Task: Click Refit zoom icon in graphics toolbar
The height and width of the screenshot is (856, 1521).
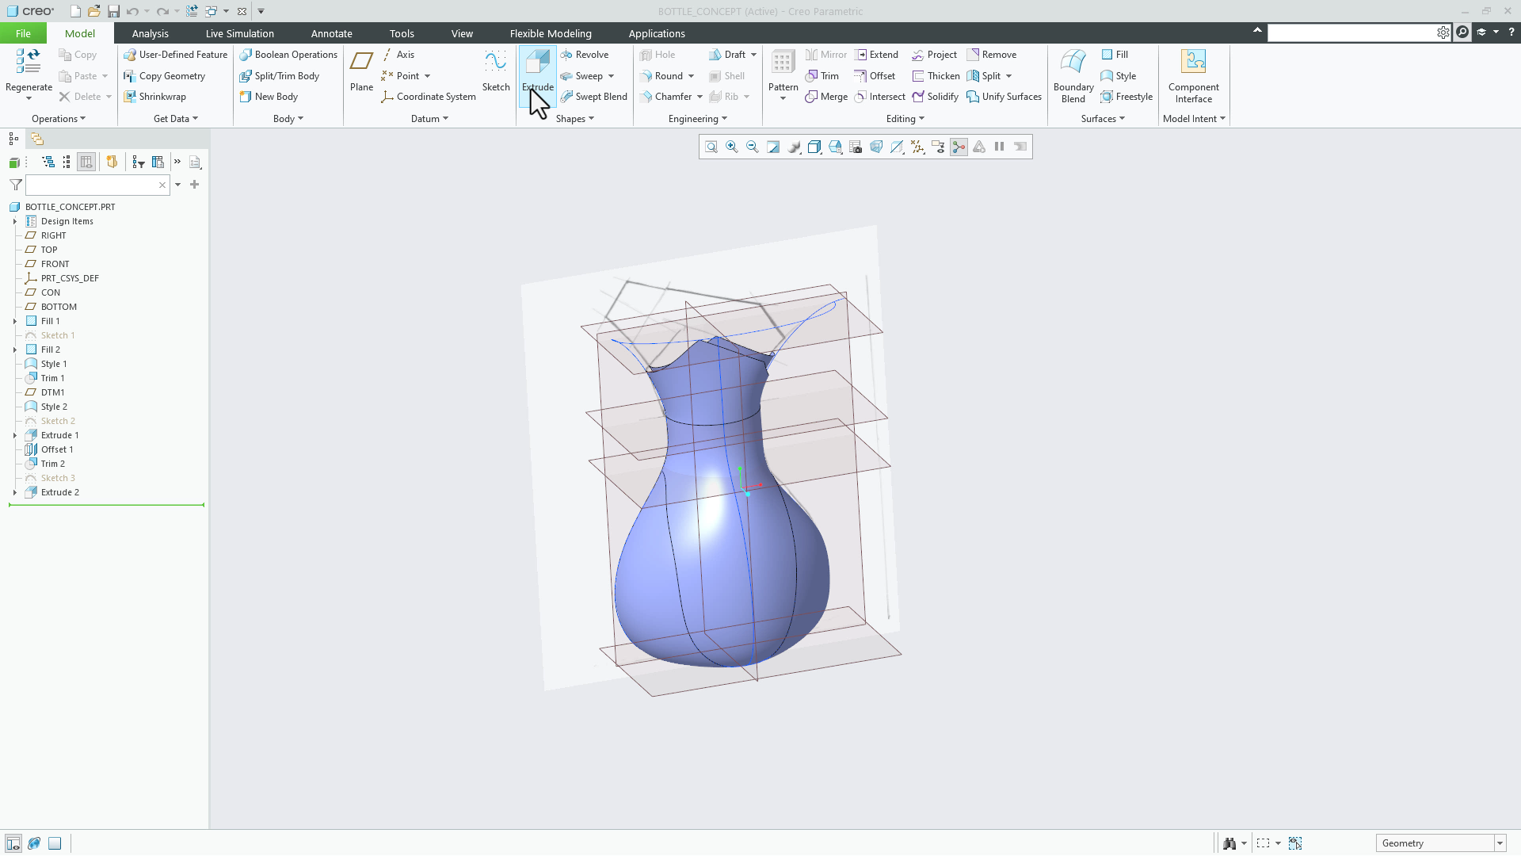Action: coord(711,147)
